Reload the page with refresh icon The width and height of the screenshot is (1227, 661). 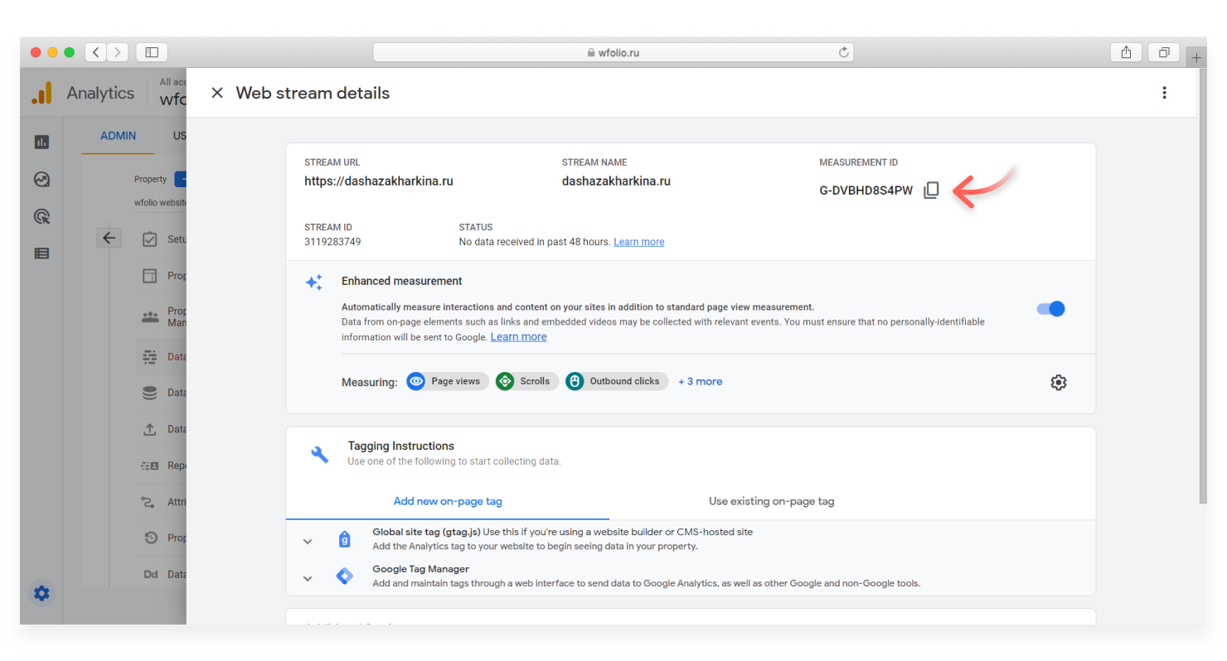click(x=844, y=52)
